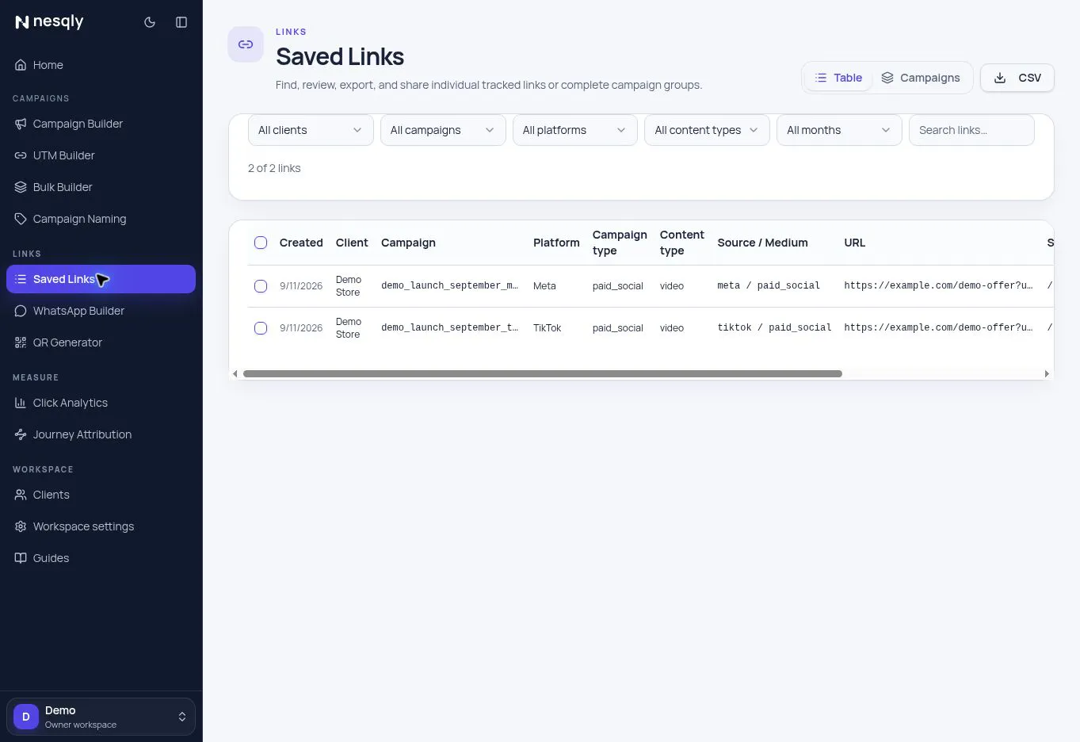Viewport: 1080px width, 742px height.
Task: Toggle dark mode moon icon
Action: (150, 22)
